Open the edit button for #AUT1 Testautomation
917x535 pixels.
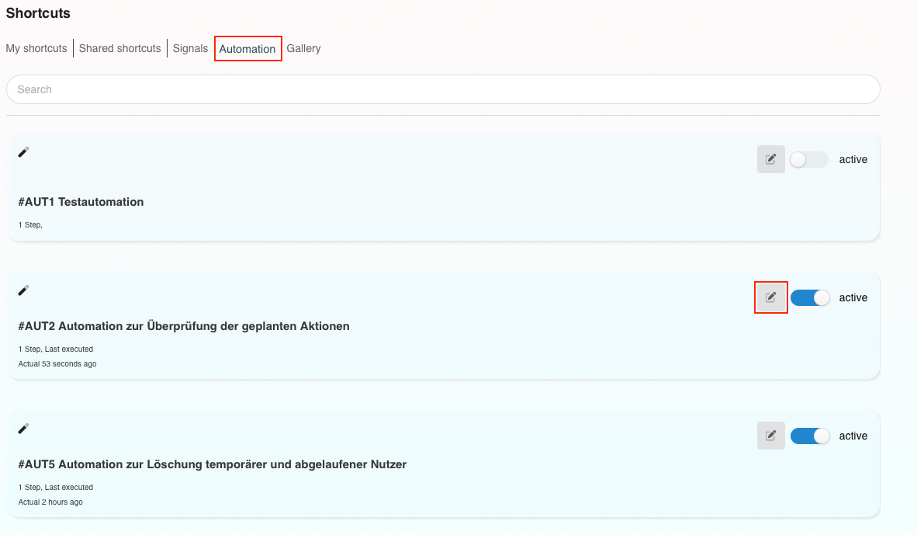771,159
